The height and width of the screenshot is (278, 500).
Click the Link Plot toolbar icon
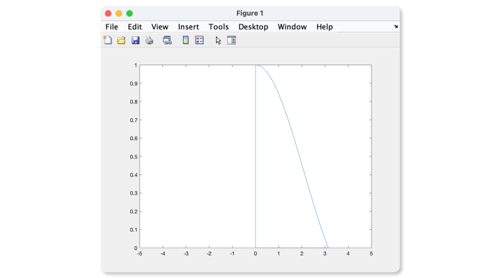[x=167, y=40]
